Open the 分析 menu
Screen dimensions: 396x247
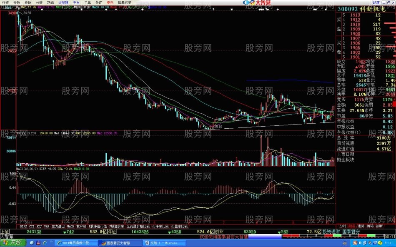coord(39,2)
